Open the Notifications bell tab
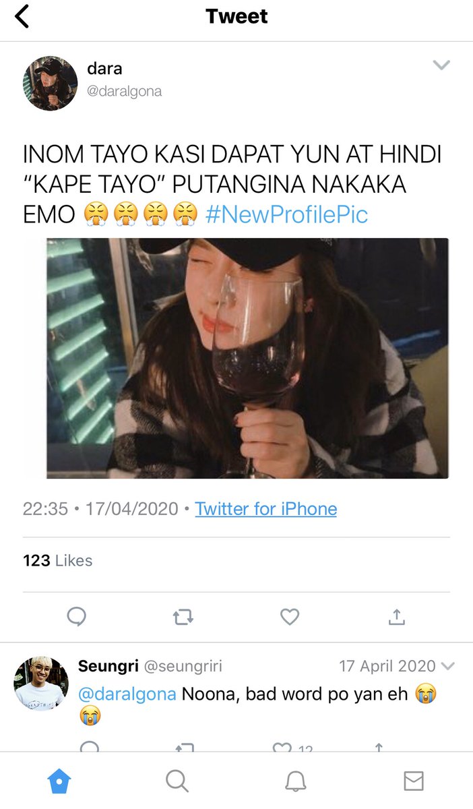The height and width of the screenshot is (809, 473). [x=295, y=781]
